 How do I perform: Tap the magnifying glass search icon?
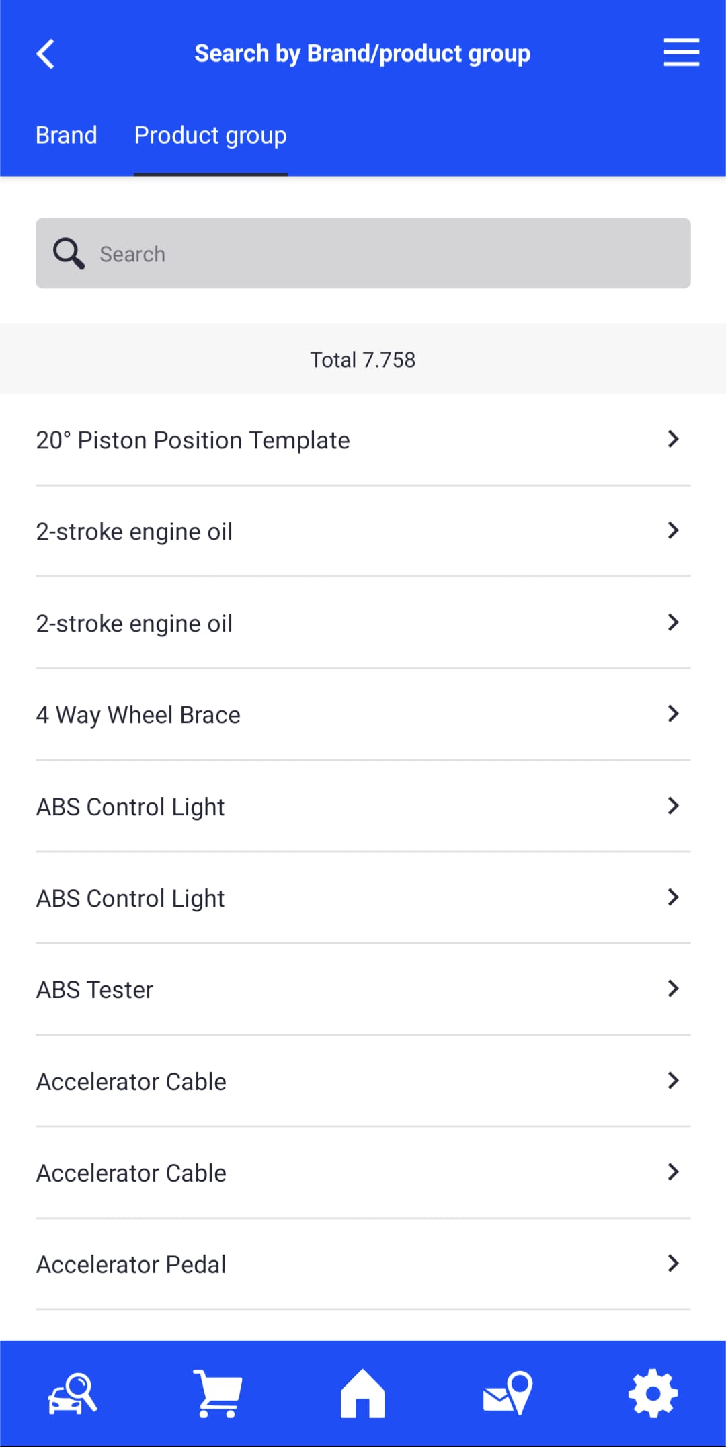[69, 254]
